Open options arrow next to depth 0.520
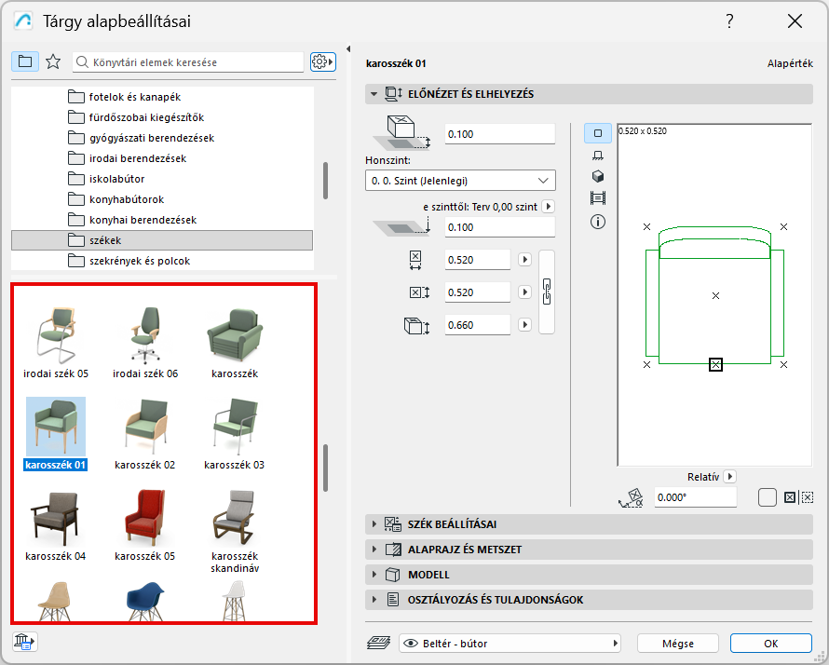Viewport: 829px width, 665px height. click(524, 292)
